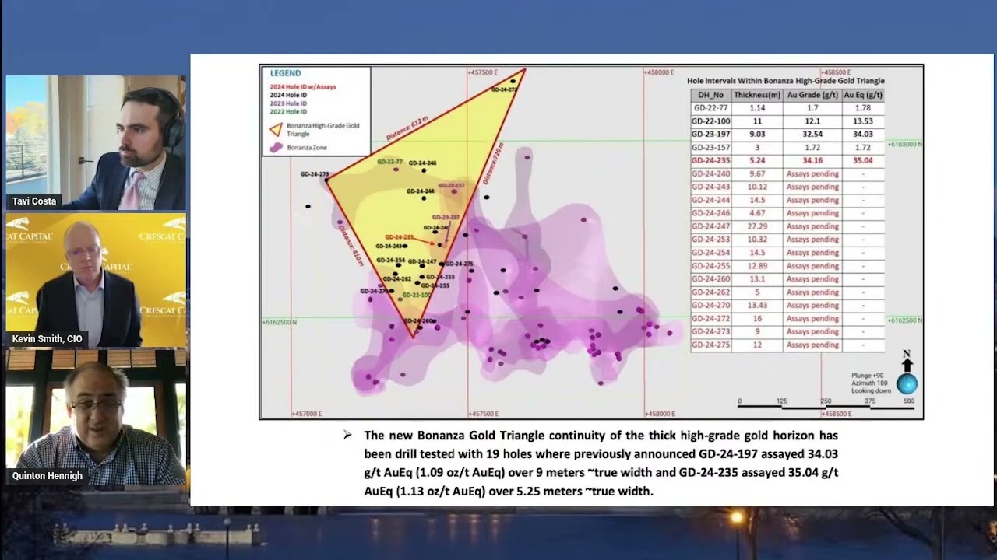Click 'Assays pending' in GD-24-275 row
The height and width of the screenshot is (560, 997).
(812, 345)
